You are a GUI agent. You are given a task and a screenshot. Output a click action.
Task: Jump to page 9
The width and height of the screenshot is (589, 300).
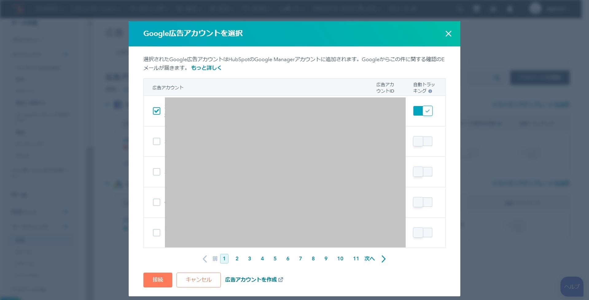tap(326, 259)
